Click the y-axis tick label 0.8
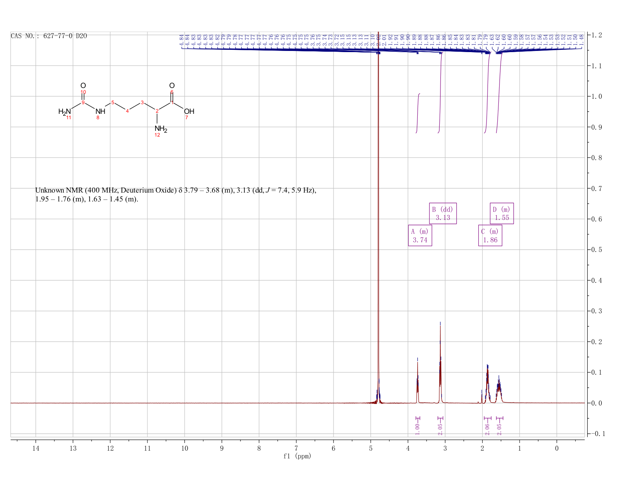 (x=596, y=158)
